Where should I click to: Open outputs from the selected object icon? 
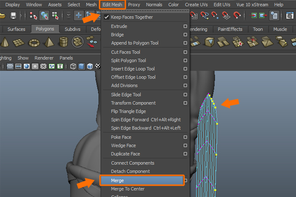click(263, 15)
